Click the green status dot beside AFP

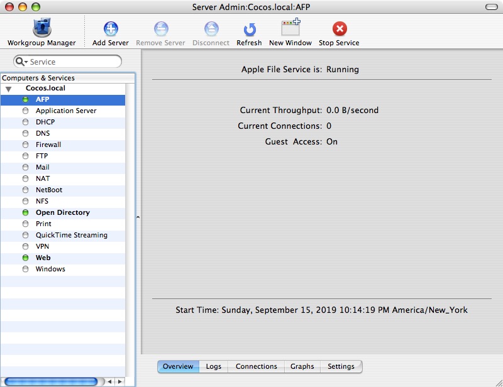coord(25,99)
